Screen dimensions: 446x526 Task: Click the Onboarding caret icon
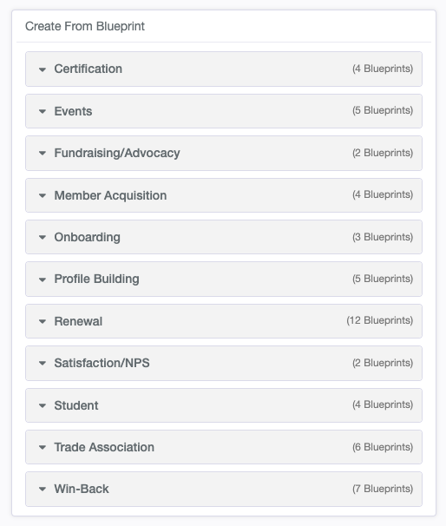[x=43, y=238]
